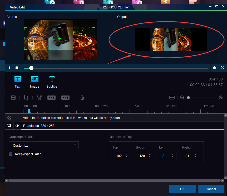
Task: Click the 00:16:40 mark on timeline ruler
Action: pos(66,106)
